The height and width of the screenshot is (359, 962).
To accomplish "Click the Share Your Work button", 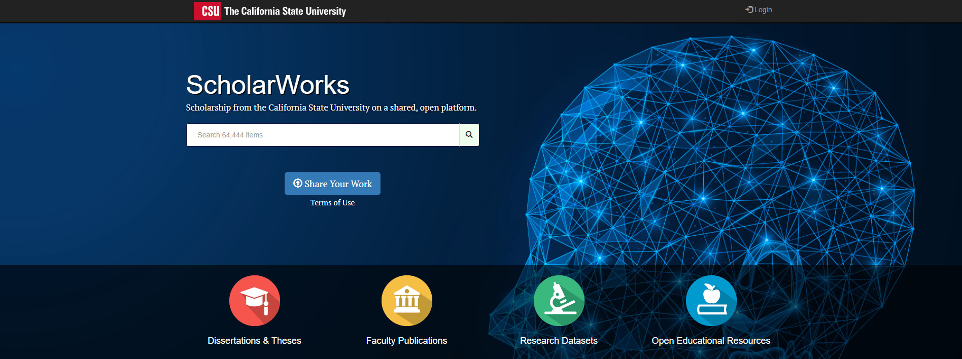I will (x=332, y=184).
